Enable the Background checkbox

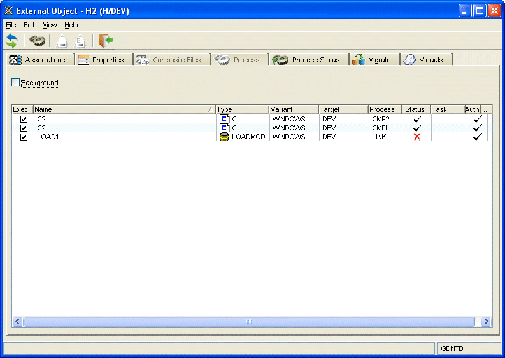[16, 83]
